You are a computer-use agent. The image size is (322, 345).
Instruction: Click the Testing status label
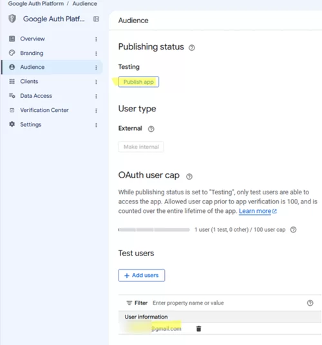tap(129, 67)
